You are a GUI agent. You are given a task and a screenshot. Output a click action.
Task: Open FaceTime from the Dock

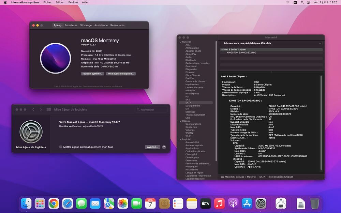[137, 204]
